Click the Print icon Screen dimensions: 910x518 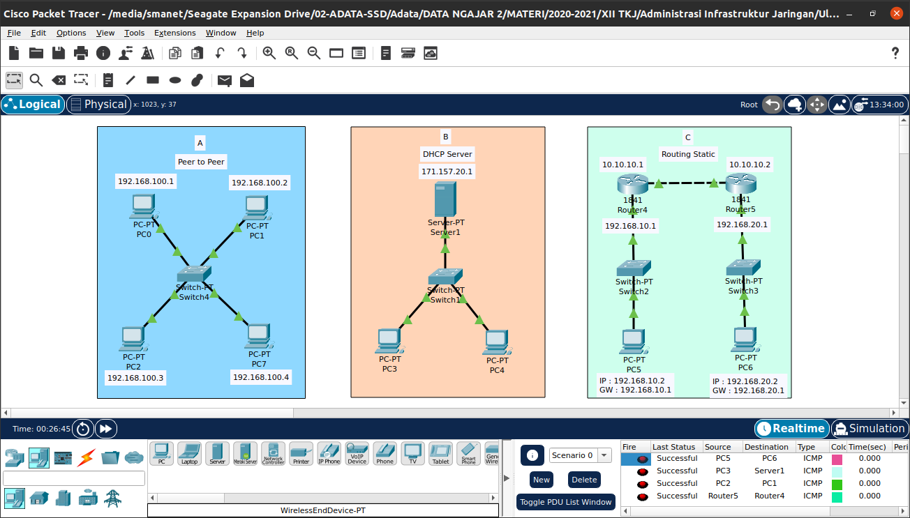point(81,53)
